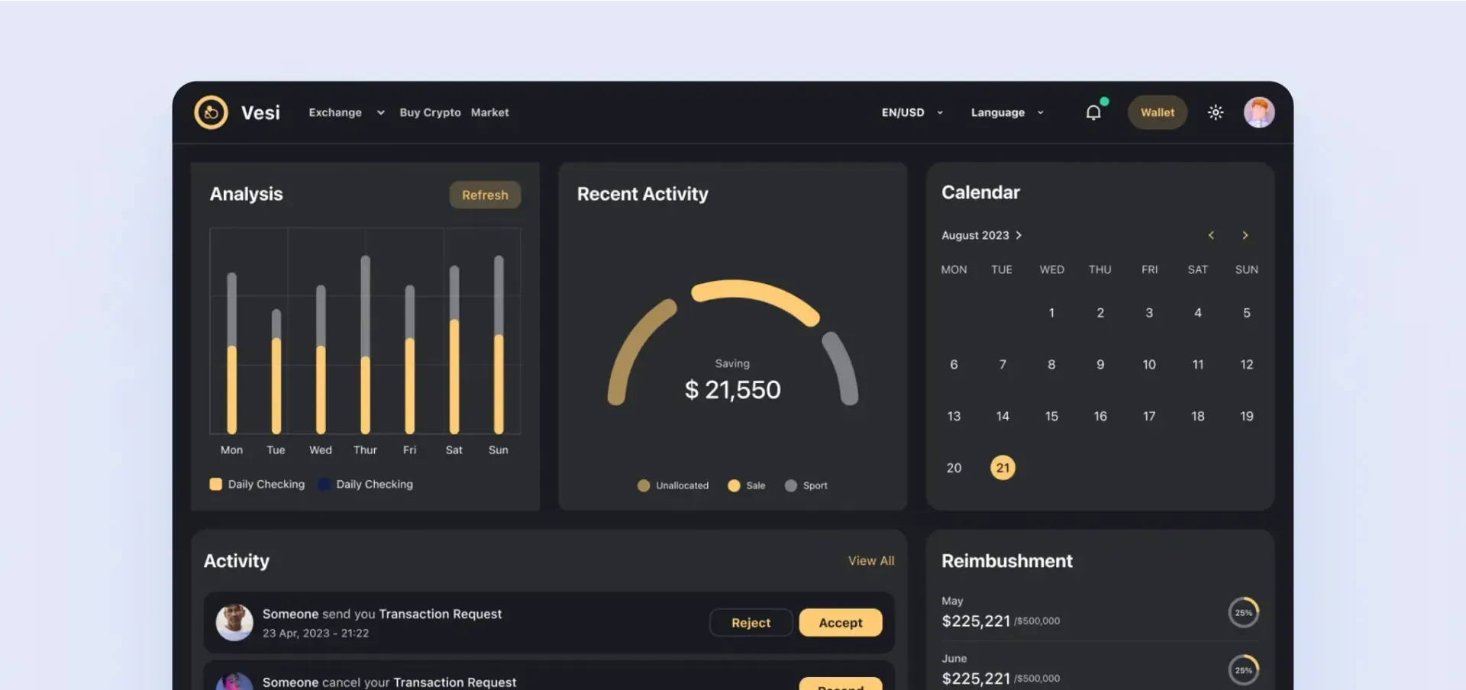Screen dimensions: 1466x690
Task: Click the May 25% progress ring
Action: [x=1244, y=612]
